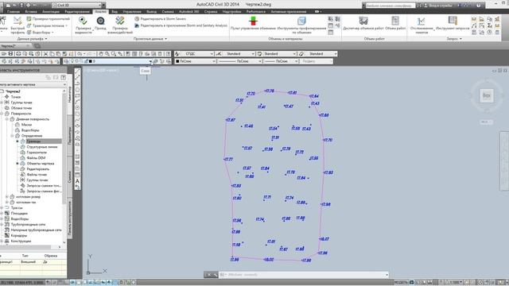
Task: Click the Объем работ icon
Action: tap(395, 24)
